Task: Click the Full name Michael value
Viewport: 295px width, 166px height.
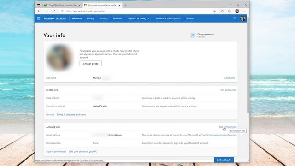Action: click(x=97, y=78)
